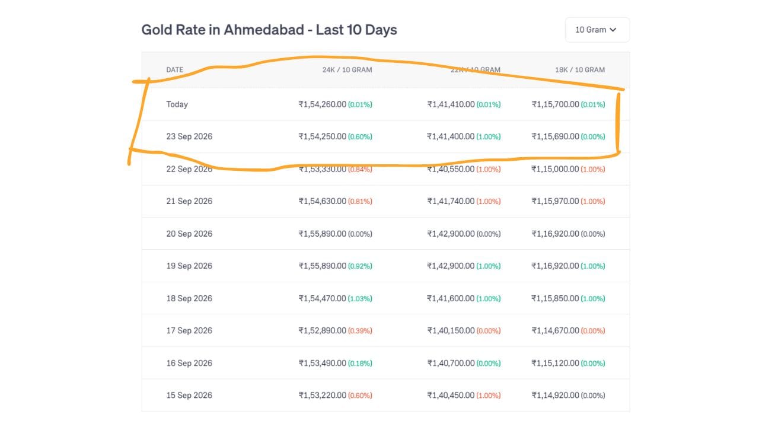Click the 24K / 10 GRAM column header
This screenshot has height=427, width=759.
point(347,70)
